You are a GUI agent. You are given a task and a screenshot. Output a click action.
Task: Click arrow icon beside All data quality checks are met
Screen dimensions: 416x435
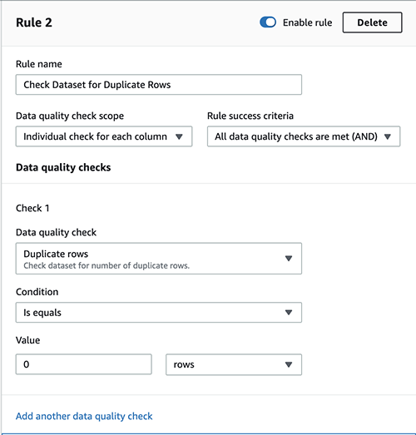click(x=388, y=136)
